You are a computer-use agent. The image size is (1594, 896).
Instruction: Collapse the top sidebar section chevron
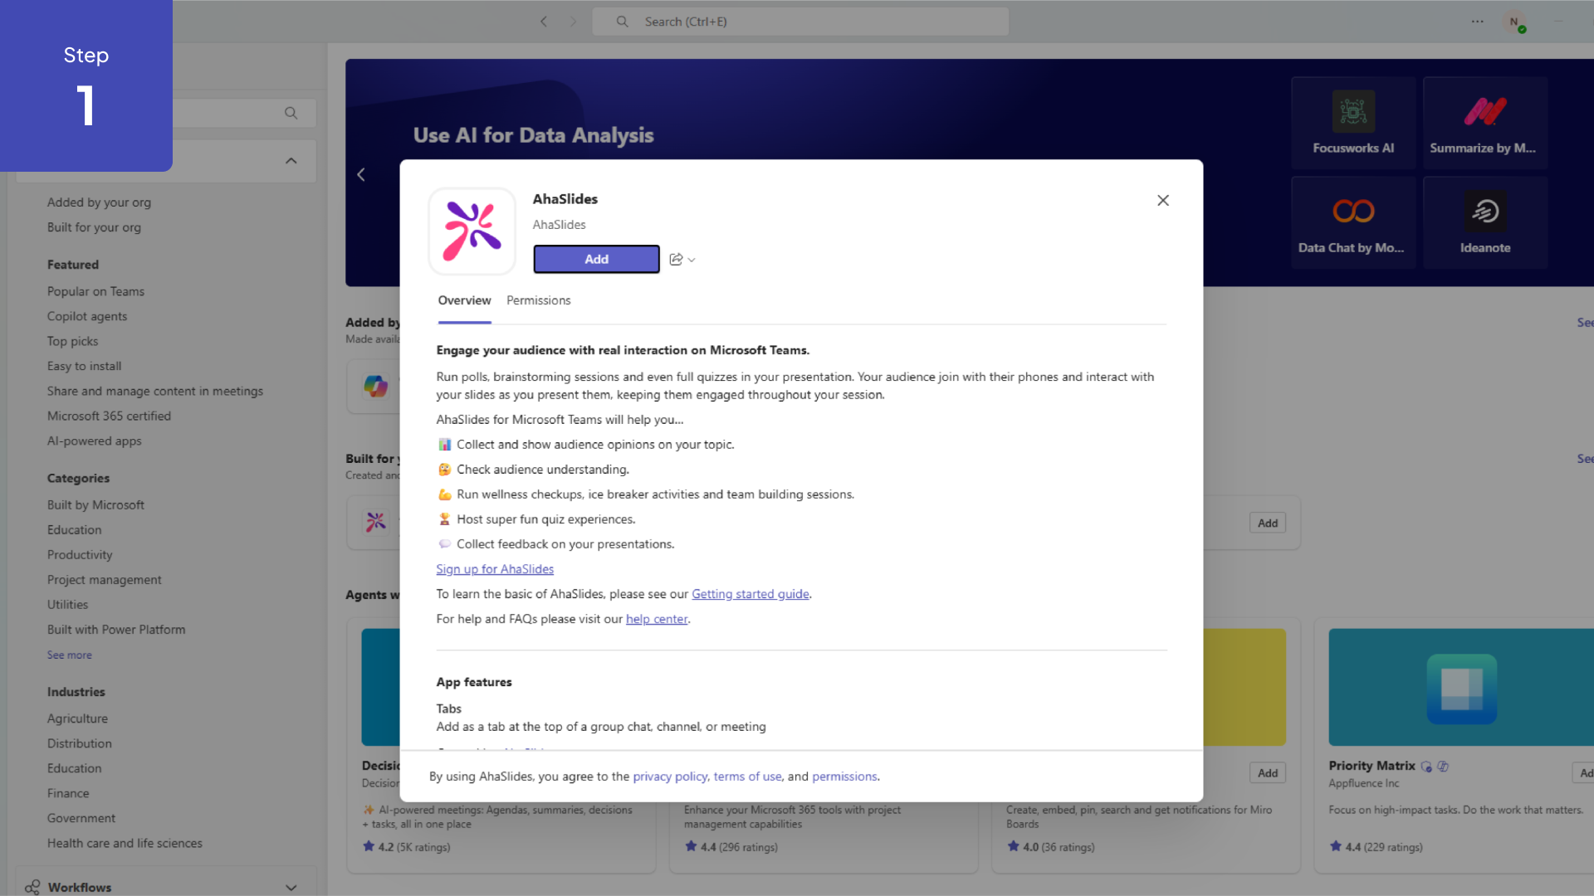290,160
